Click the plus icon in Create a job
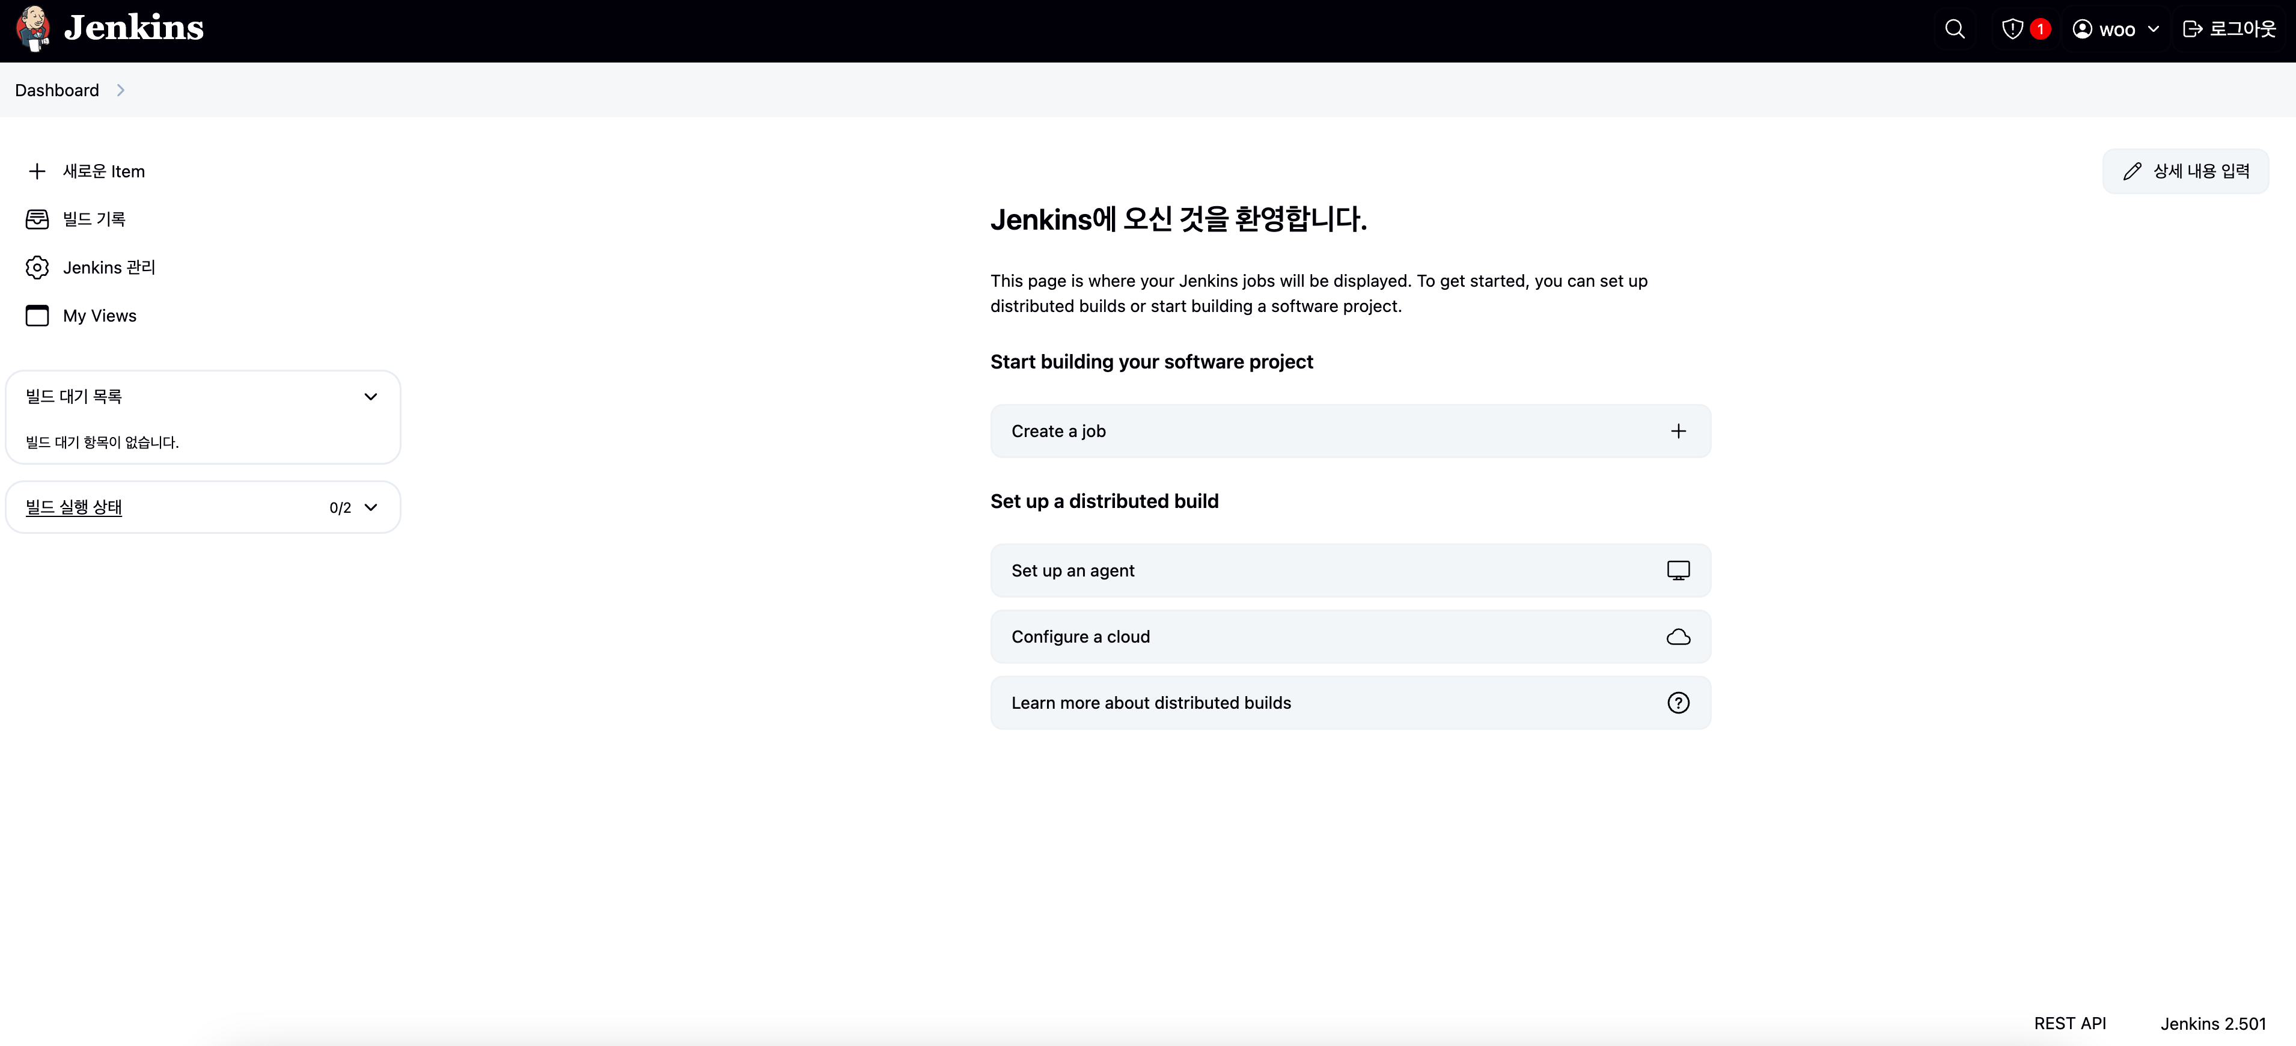Image resolution: width=2296 pixels, height=1046 pixels. [1678, 432]
